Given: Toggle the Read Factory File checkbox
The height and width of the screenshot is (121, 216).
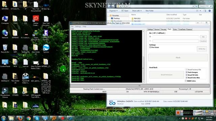Looking at the screenshot, I should [187, 70].
